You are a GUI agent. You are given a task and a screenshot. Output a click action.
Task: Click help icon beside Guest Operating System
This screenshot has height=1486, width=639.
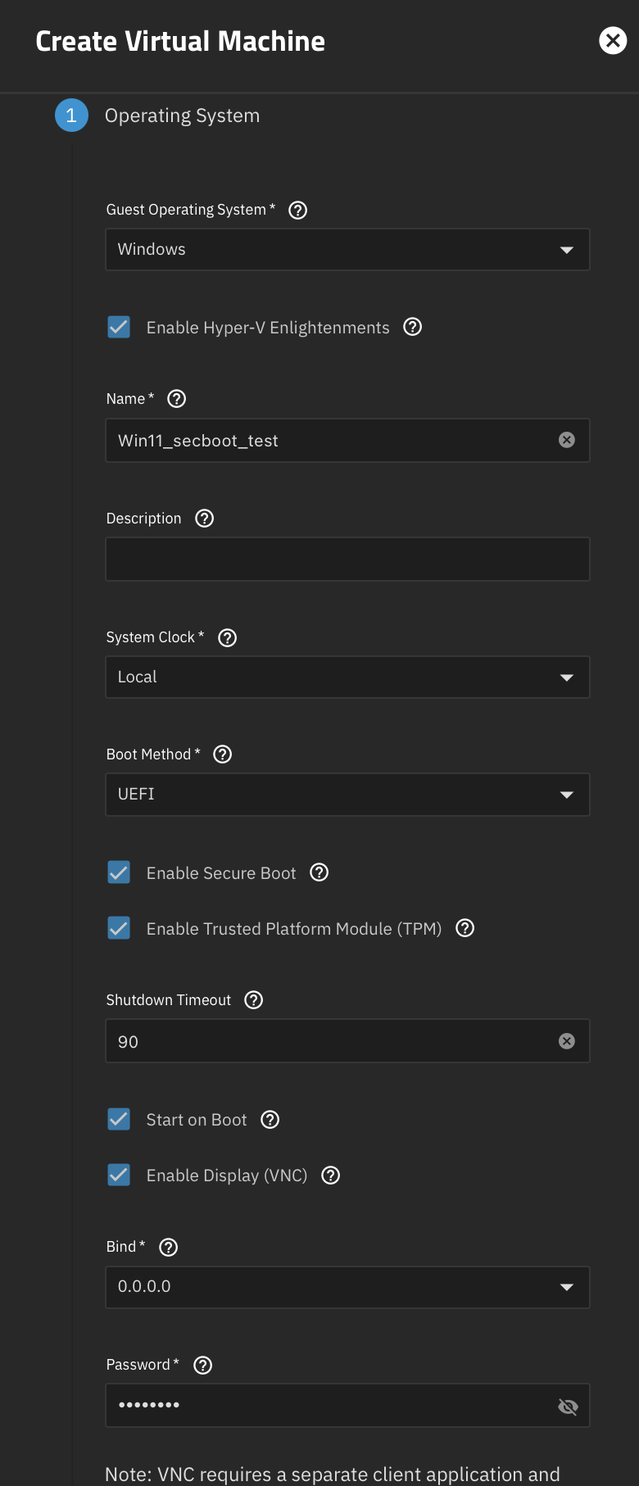[x=298, y=211]
